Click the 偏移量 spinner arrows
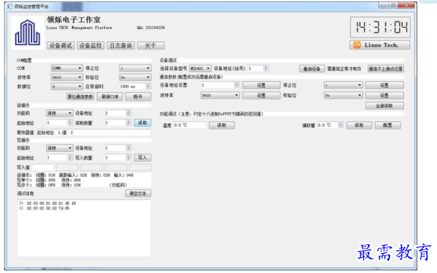The width and height of the screenshot is (437, 273). tap(341, 125)
